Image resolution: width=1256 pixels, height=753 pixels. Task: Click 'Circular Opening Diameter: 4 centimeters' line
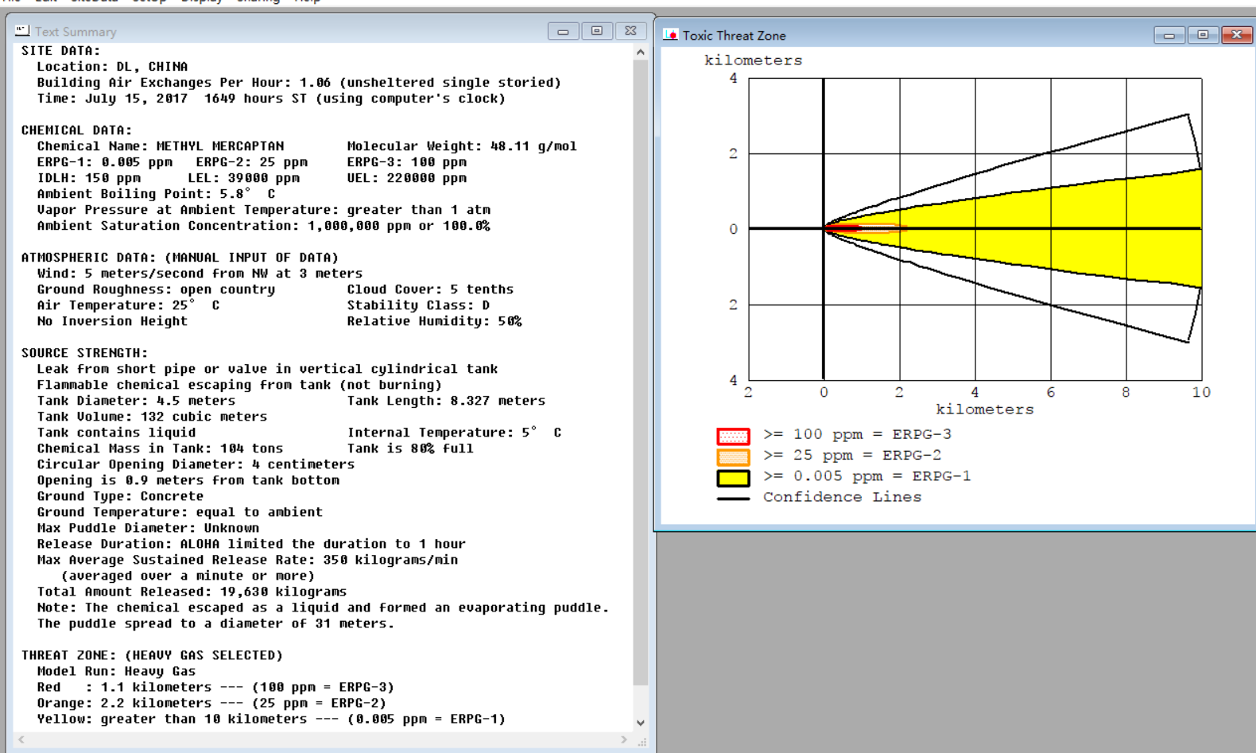pos(196,464)
